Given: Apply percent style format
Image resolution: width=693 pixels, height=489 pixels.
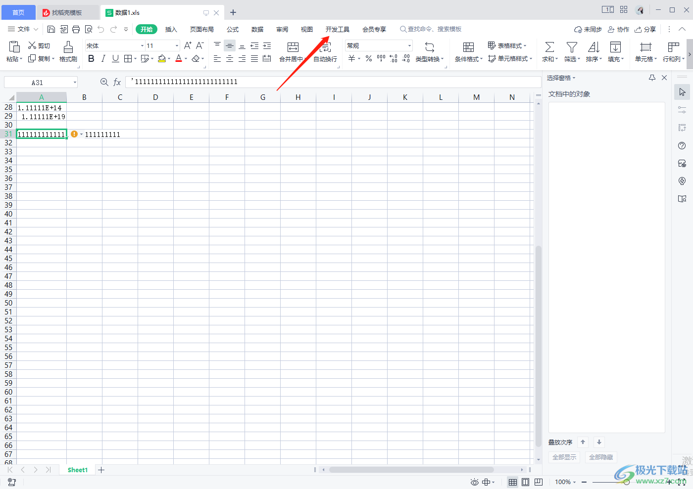Looking at the screenshot, I should (x=369, y=58).
